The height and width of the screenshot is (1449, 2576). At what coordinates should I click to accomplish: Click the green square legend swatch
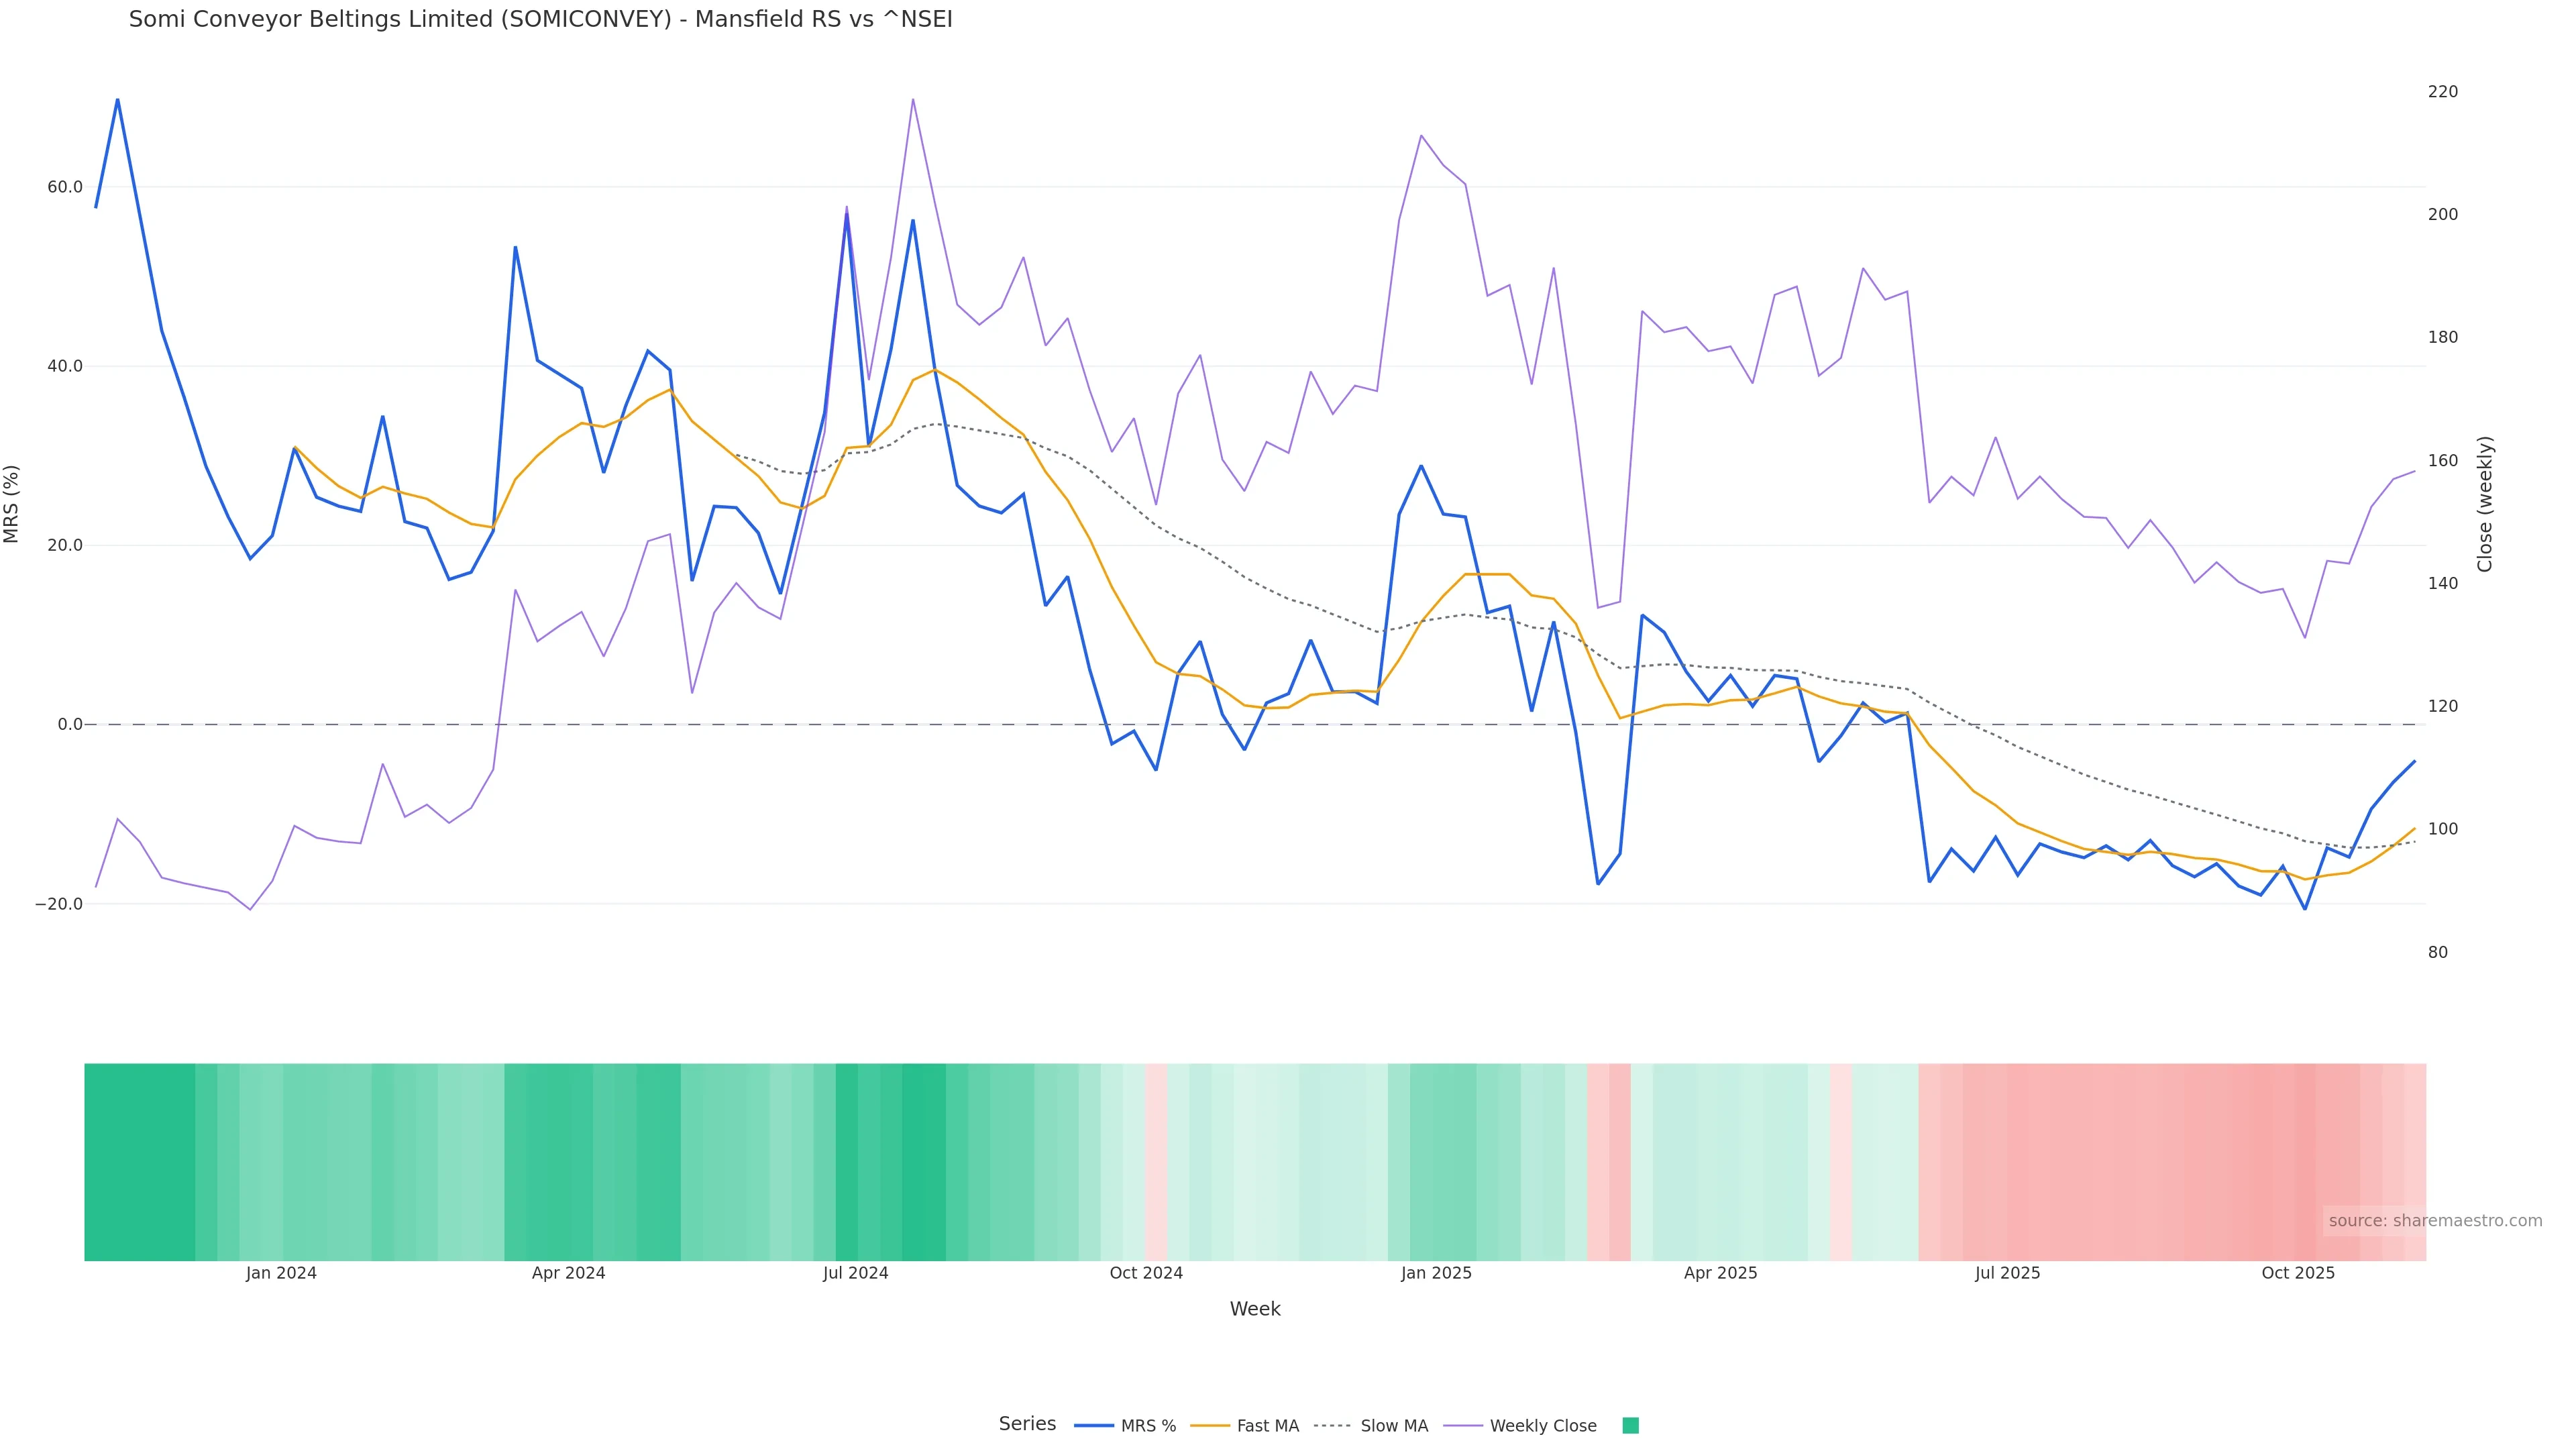click(x=1630, y=1426)
